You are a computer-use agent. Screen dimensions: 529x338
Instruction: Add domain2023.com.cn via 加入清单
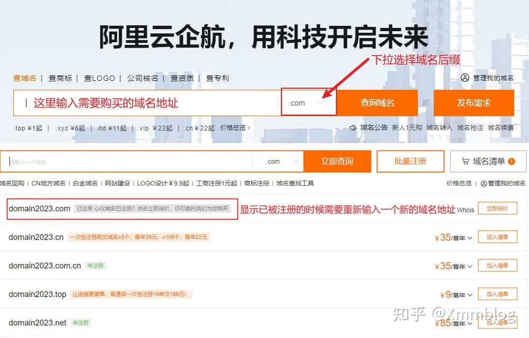497,266
